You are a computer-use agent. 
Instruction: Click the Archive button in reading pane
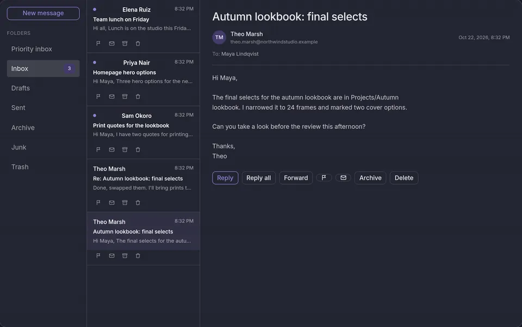click(x=370, y=178)
